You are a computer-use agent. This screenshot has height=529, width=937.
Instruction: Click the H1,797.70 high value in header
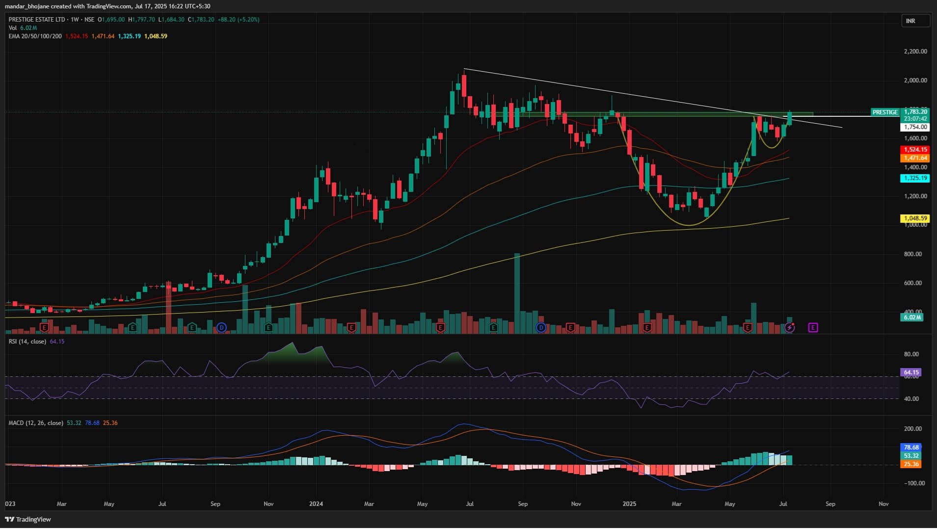(x=141, y=20)
